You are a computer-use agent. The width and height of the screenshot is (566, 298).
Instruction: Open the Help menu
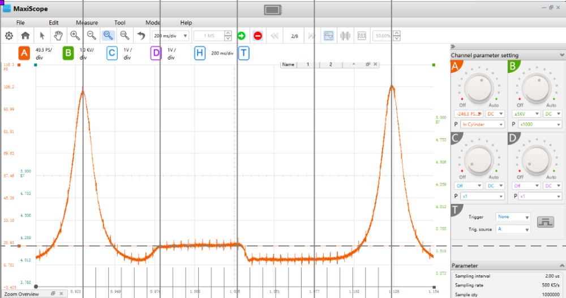[186, 23]
